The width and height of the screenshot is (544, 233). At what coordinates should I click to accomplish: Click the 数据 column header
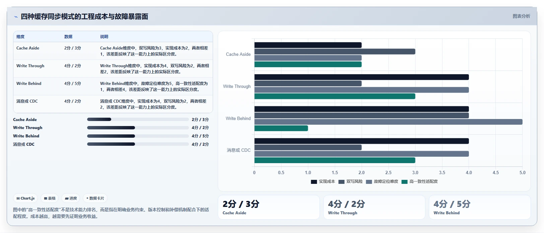68,37
